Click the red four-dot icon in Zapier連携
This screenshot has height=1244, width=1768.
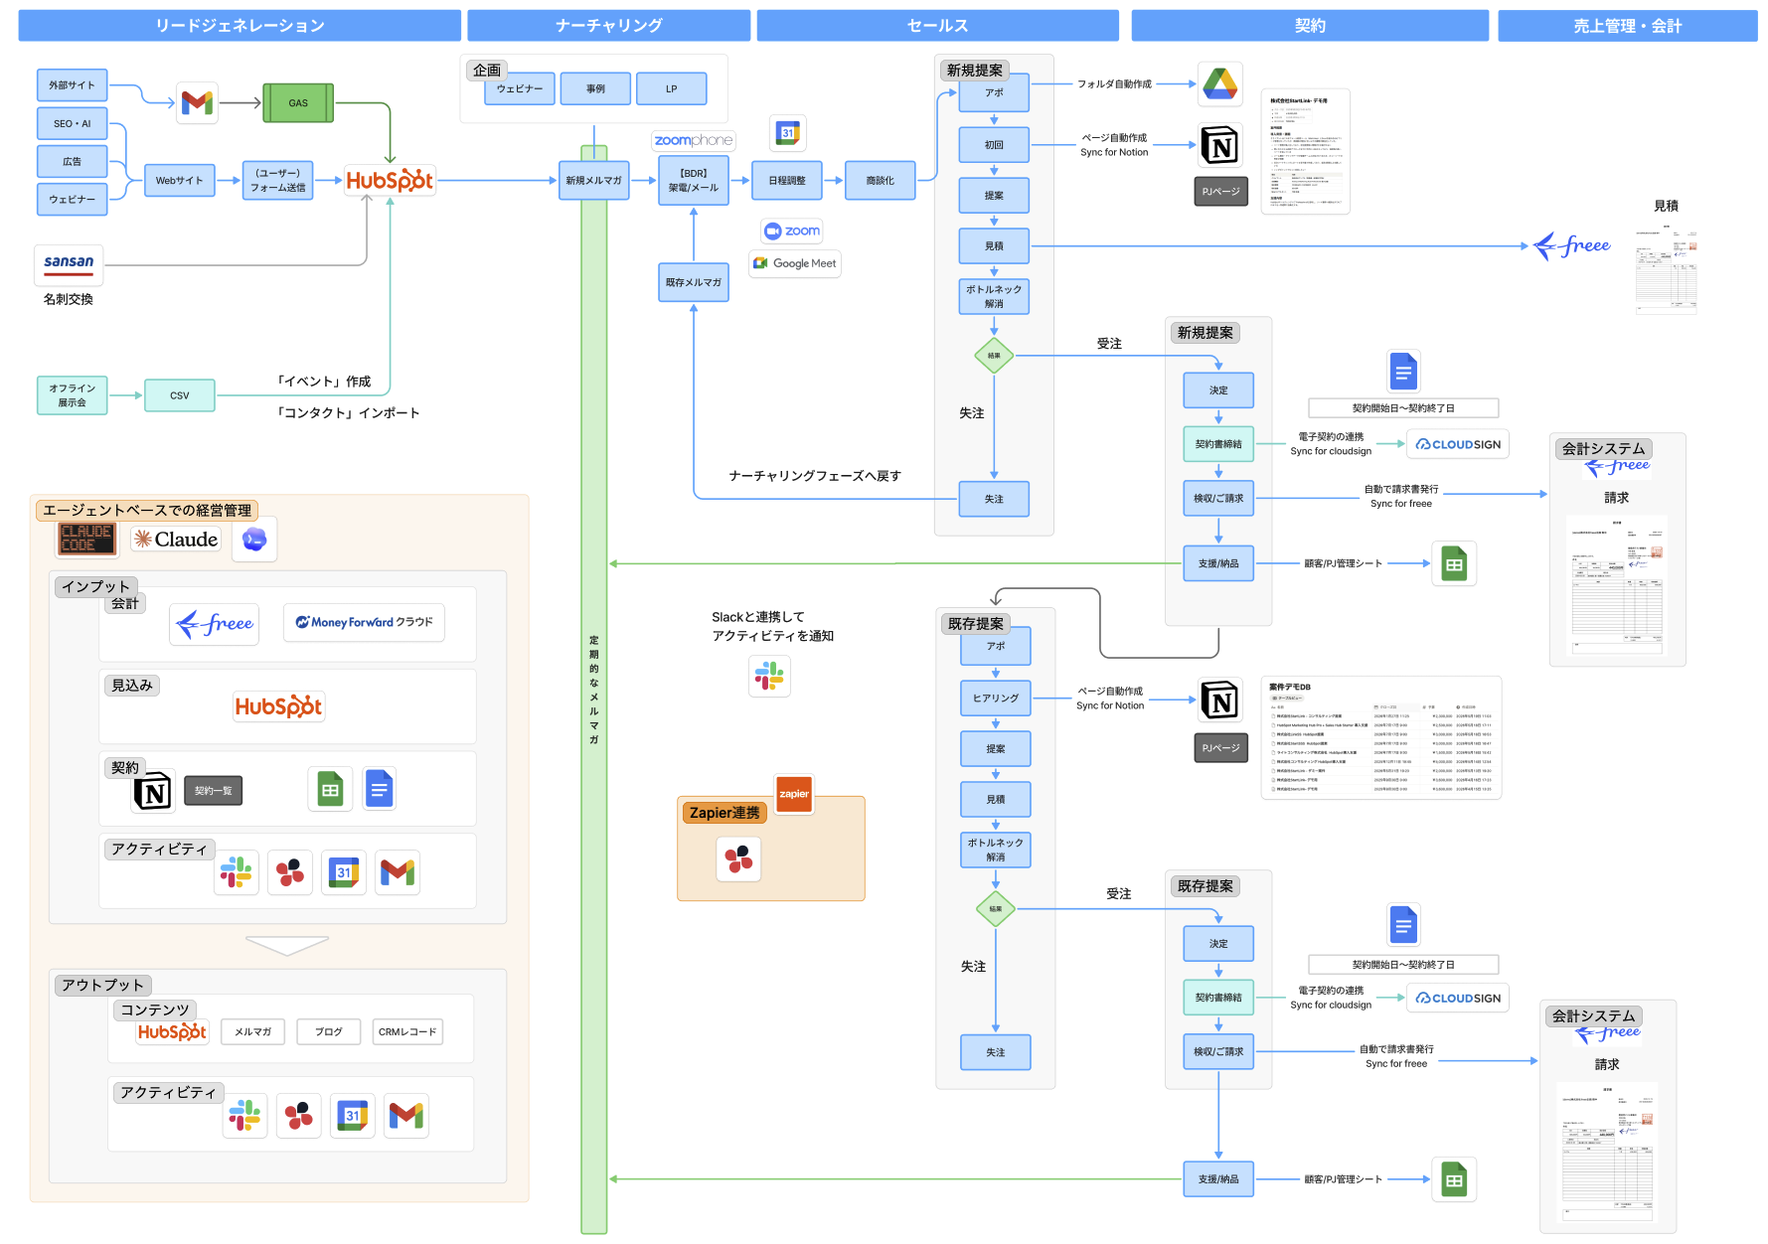pyautogui.click(x=738, y=858)
